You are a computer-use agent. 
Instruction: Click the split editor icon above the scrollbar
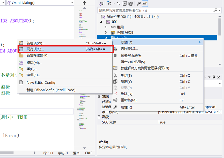pos(84,3)
